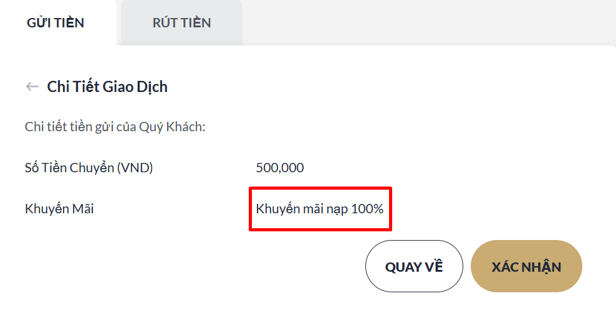
Task: Click the QUAY VỀ button
Action: (414, 267)
